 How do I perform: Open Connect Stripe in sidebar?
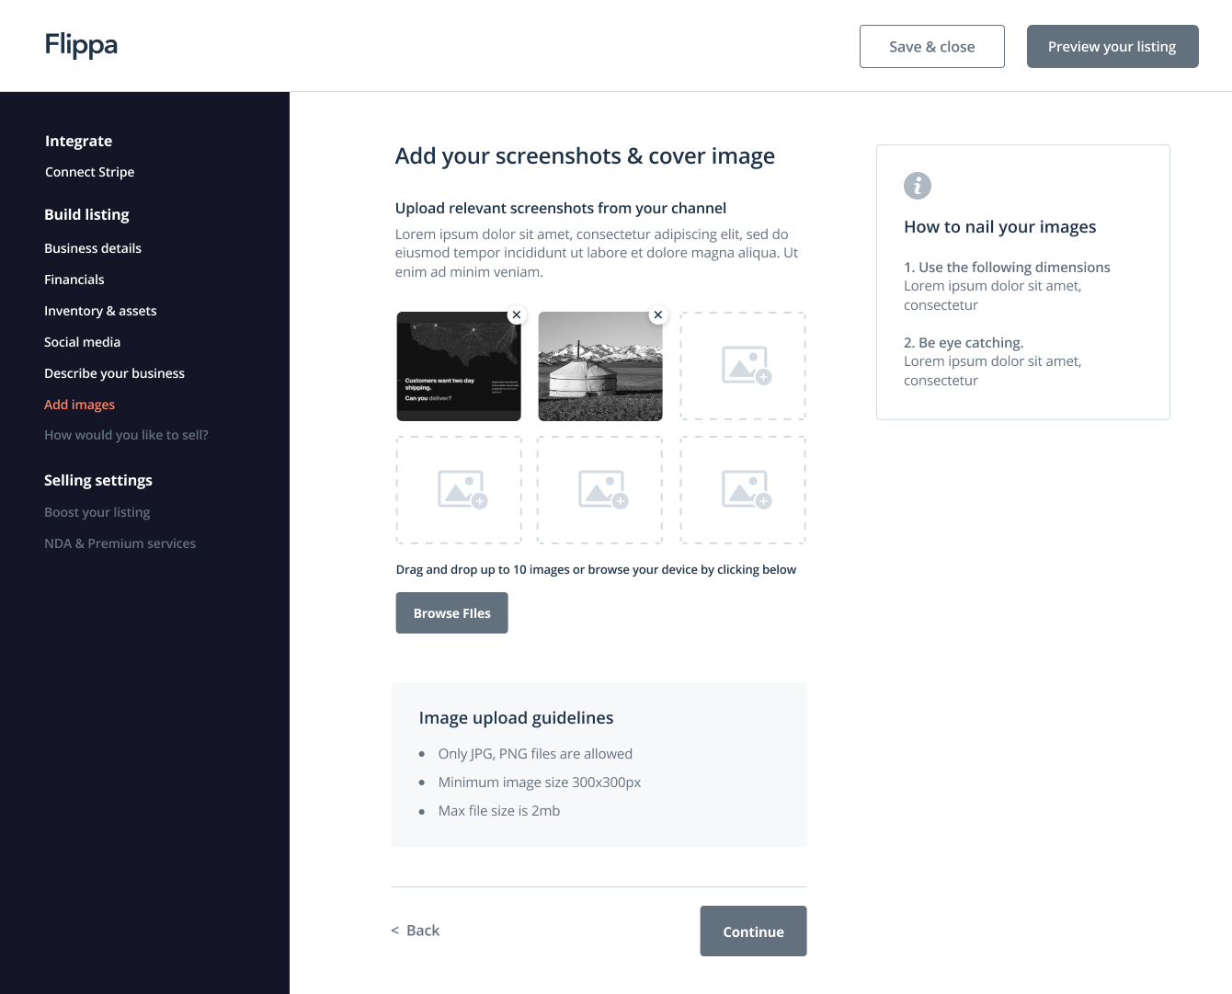pos(89,172)
